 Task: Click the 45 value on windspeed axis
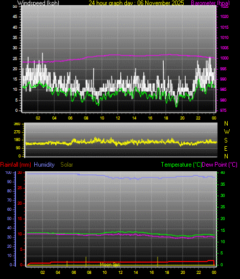pos(15,17)
